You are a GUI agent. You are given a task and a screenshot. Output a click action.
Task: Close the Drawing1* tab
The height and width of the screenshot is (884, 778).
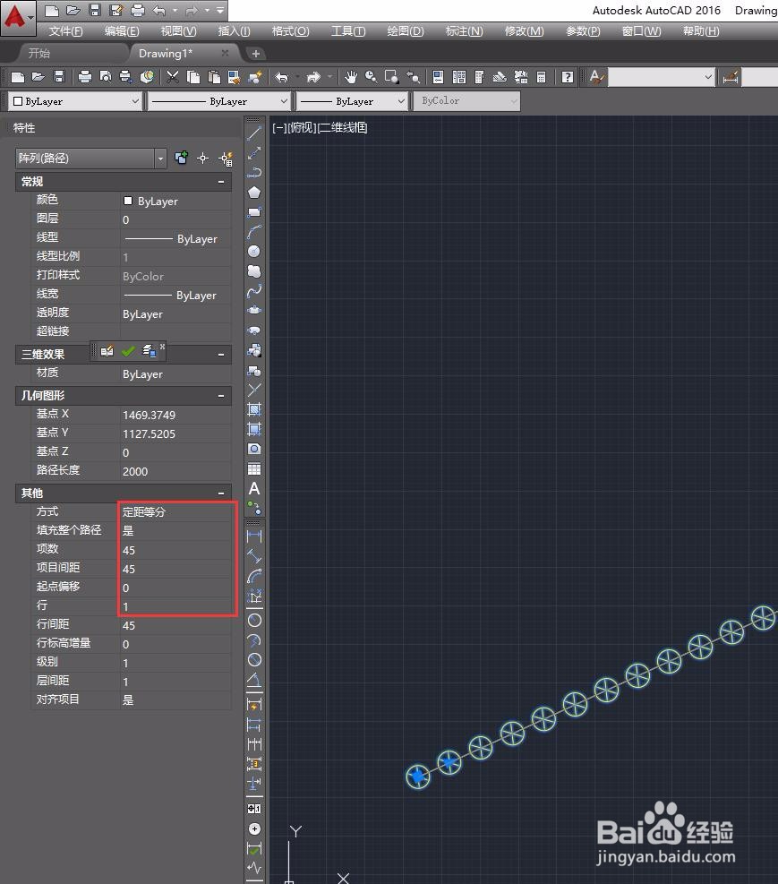tap(225, 53)
